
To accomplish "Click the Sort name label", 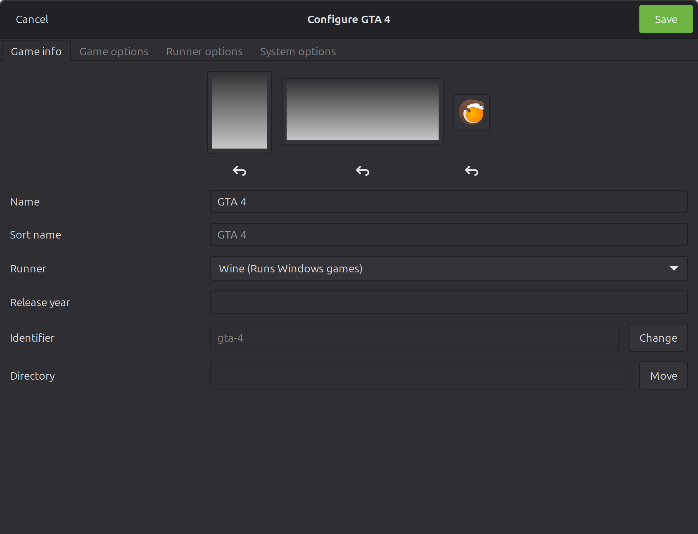I will coord(36,235).
